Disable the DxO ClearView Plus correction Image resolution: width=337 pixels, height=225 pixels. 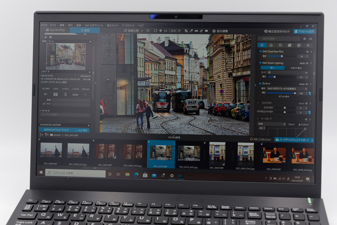(260, 51)
